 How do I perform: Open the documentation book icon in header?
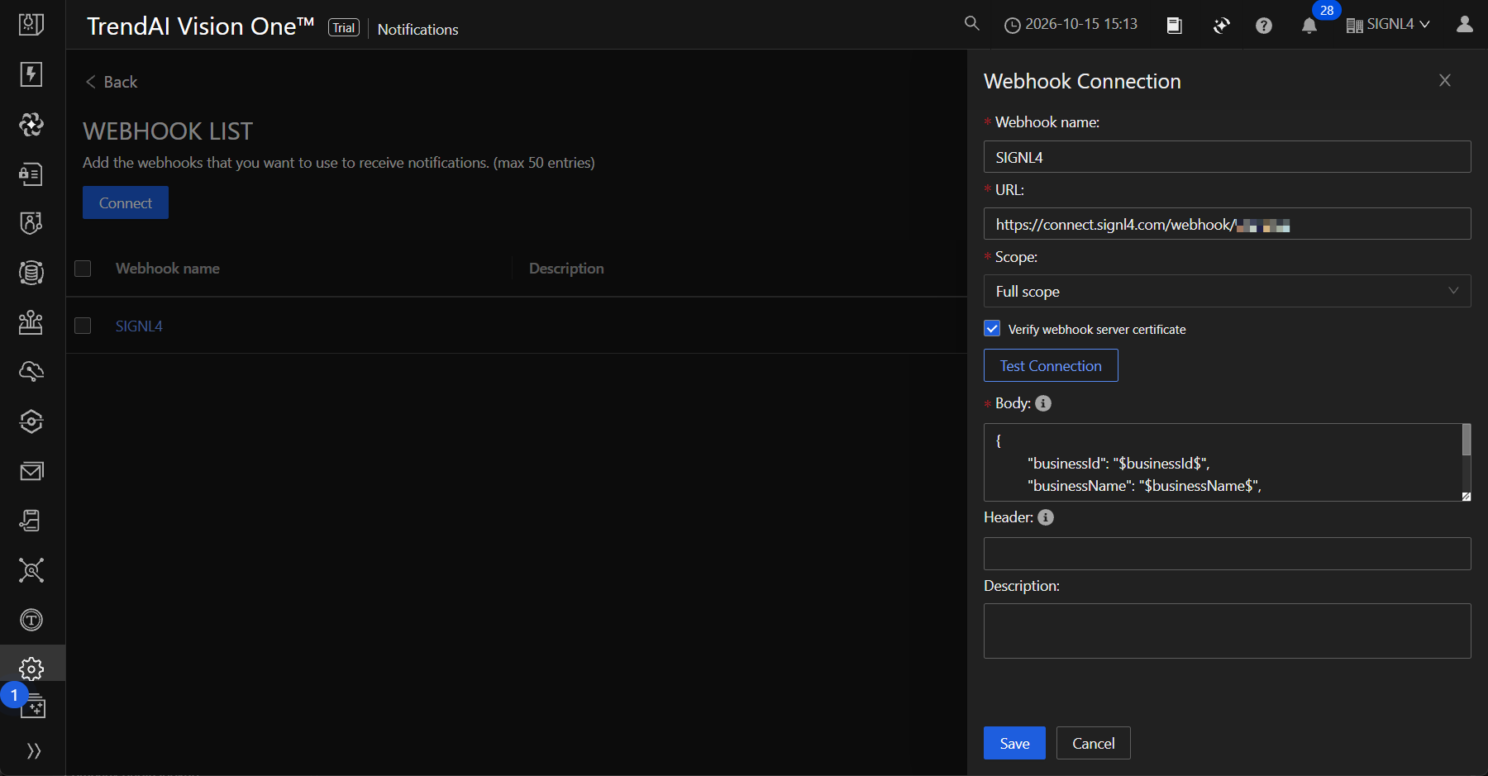pyautogui.click(x=1174, y=26)
